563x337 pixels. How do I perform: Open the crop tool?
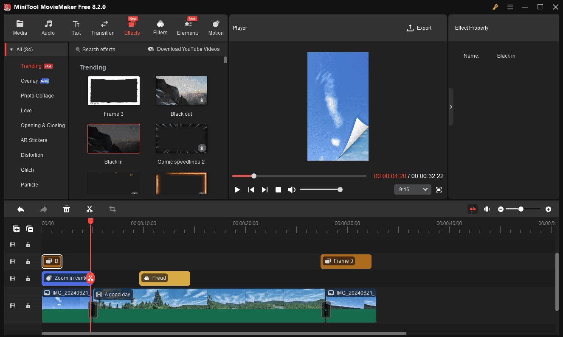pyautogui.click(x=113, y=209)
